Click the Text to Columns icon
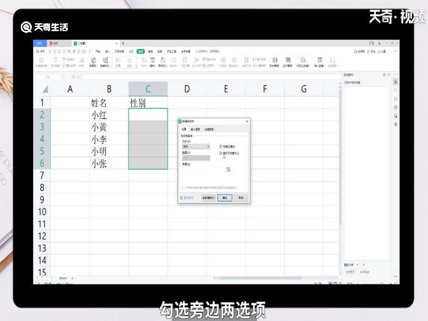 pos(144,60)
